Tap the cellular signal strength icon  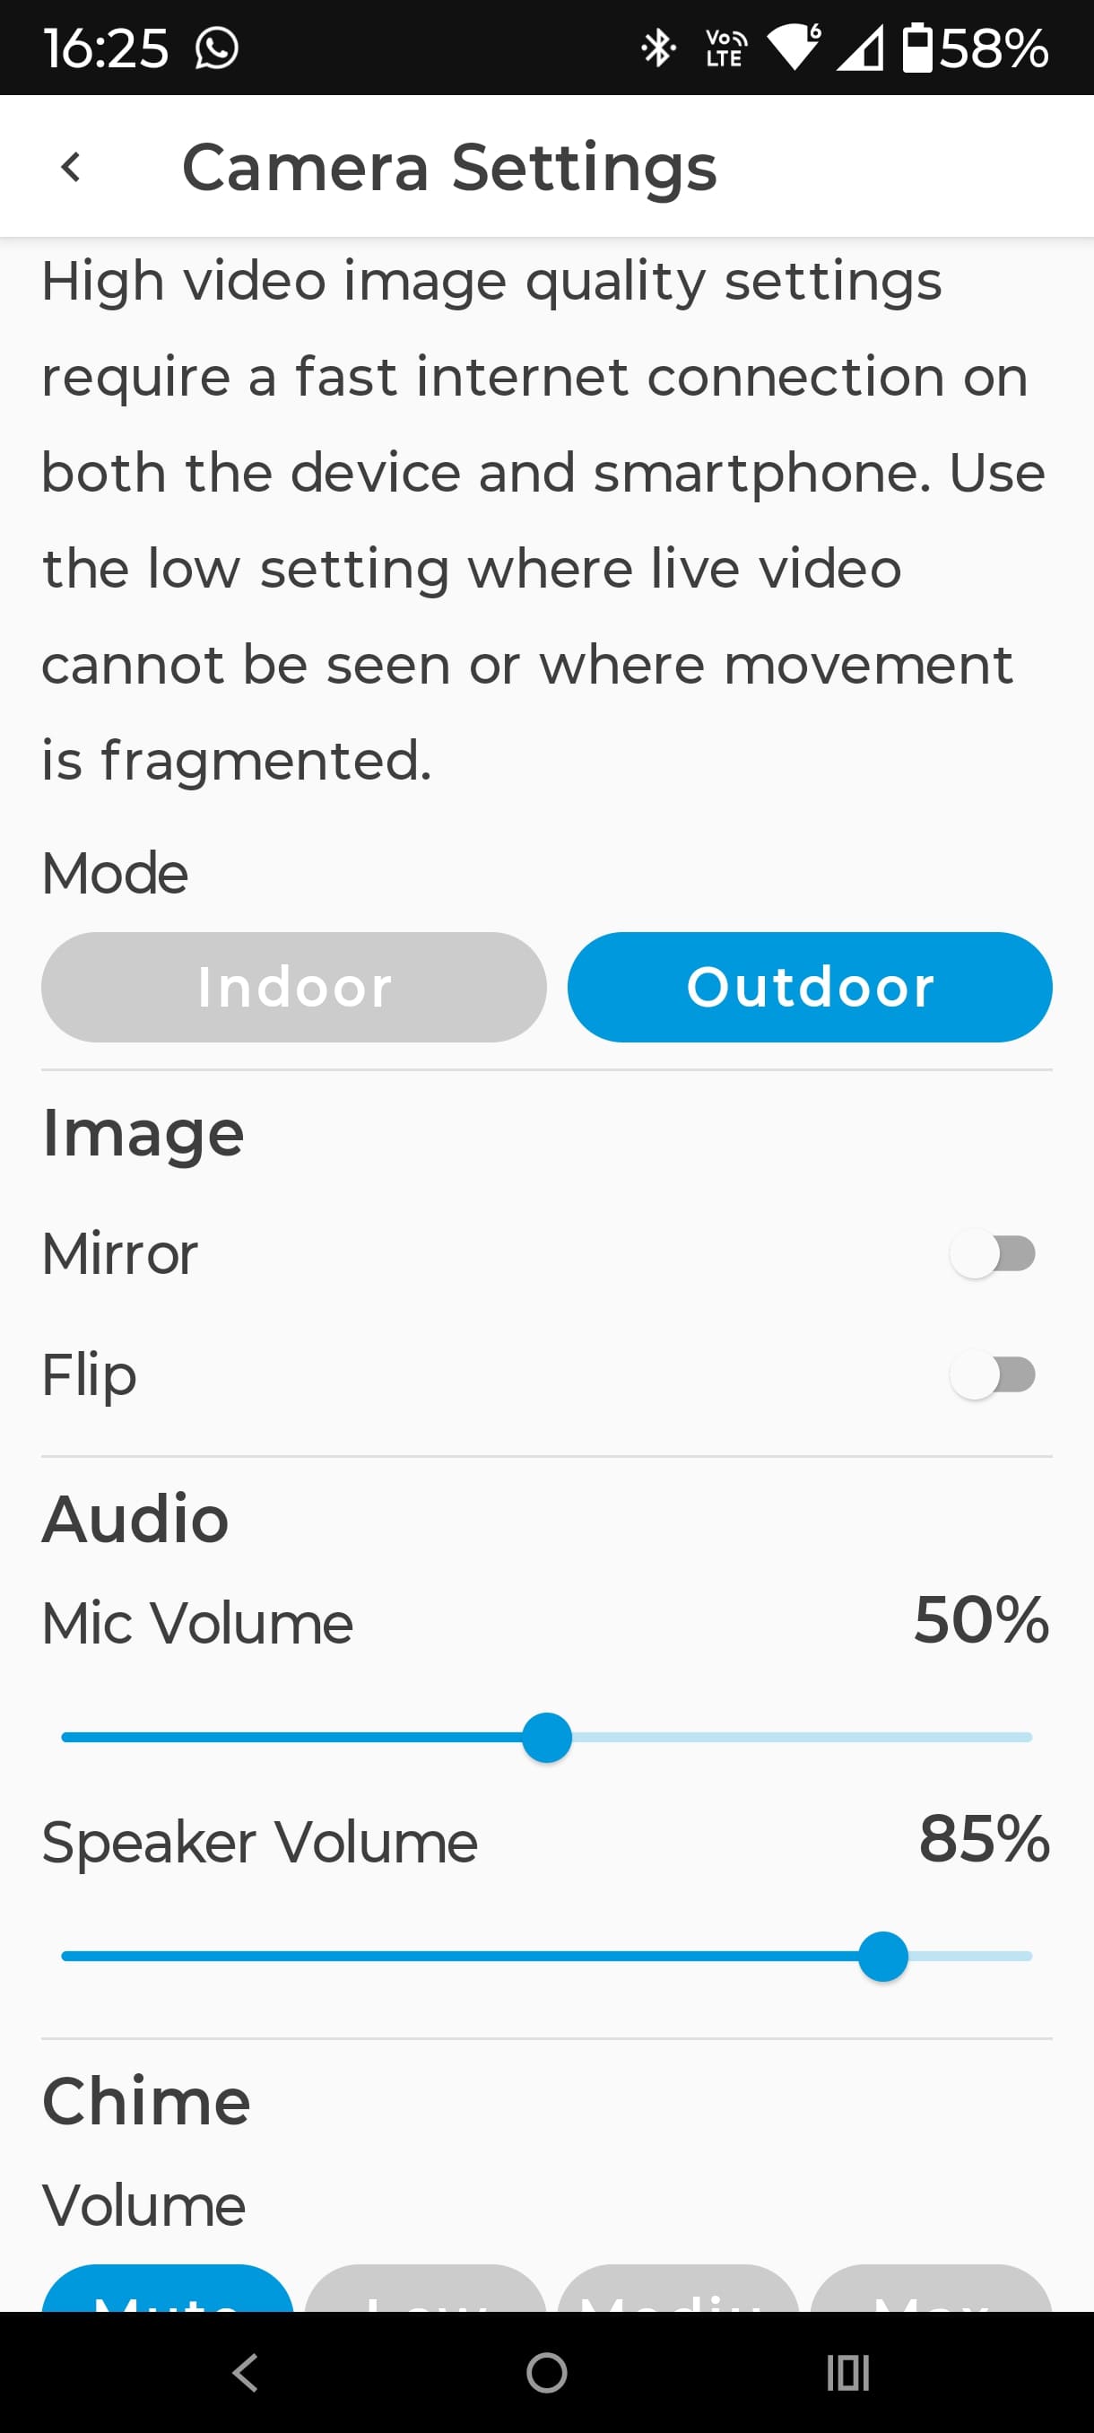click(x=860, y=48)
